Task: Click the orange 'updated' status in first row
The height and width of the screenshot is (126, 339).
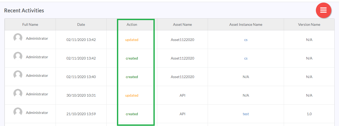Action: (x=132, y=40)
